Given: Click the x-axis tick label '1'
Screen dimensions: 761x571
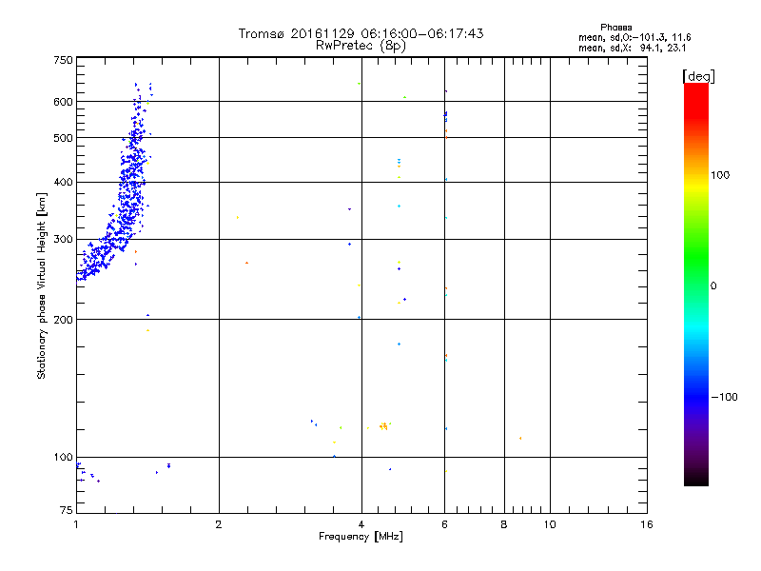Looking at the screenshot, I should point(76,524).
